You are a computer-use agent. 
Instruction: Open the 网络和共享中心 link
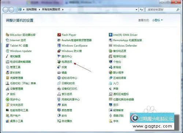point(71,100)
